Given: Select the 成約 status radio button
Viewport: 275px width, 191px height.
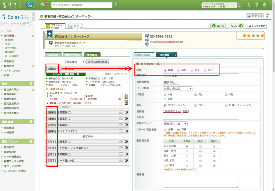Looking at the screenshot, I should click(x=179, y=70).
